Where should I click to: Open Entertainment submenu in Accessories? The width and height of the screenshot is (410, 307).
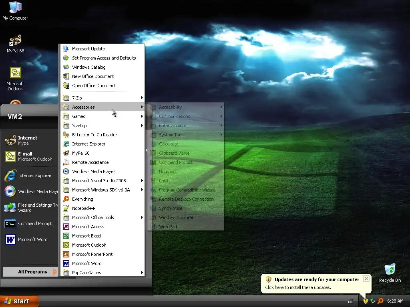(186, 125)
